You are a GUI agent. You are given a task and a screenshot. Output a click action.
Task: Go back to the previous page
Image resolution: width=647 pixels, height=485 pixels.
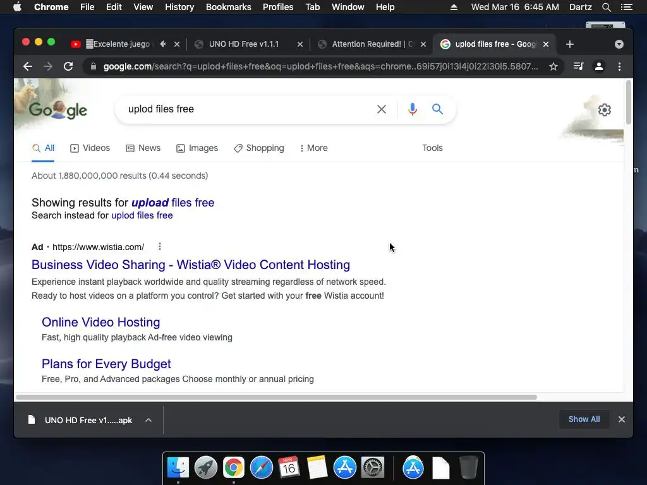[x=28, y=66]
